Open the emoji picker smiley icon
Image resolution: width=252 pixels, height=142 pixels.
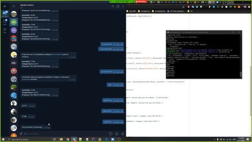point(117,134)
